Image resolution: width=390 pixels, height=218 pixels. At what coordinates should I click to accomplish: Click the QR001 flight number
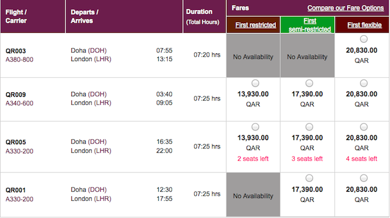(16, 190)
